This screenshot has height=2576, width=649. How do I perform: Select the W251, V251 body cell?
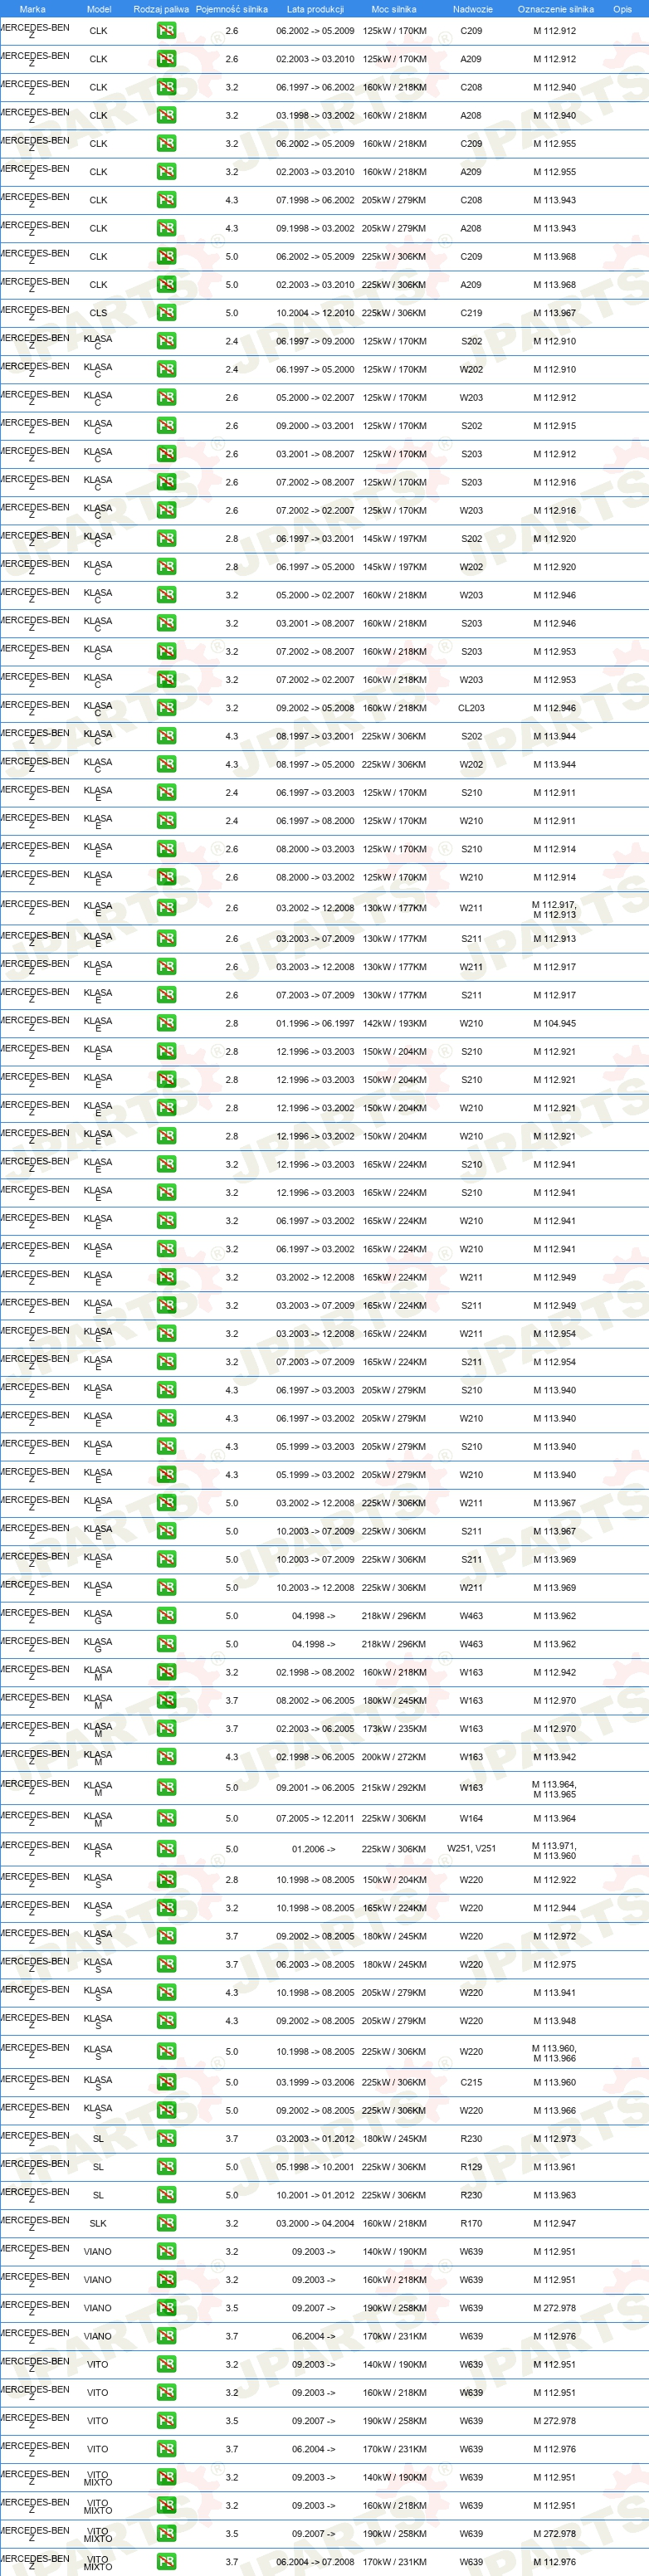tap(471, 1849)
